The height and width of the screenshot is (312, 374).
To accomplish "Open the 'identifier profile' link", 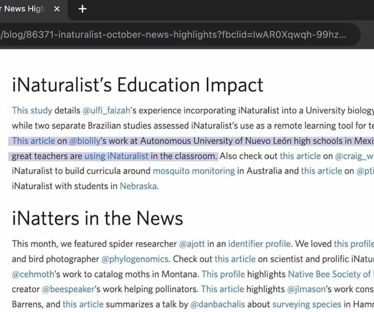I will (259, 244).
